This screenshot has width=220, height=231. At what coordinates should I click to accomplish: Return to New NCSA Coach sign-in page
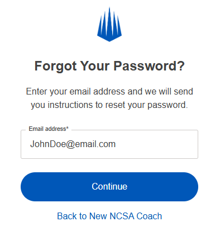(109, 216)
